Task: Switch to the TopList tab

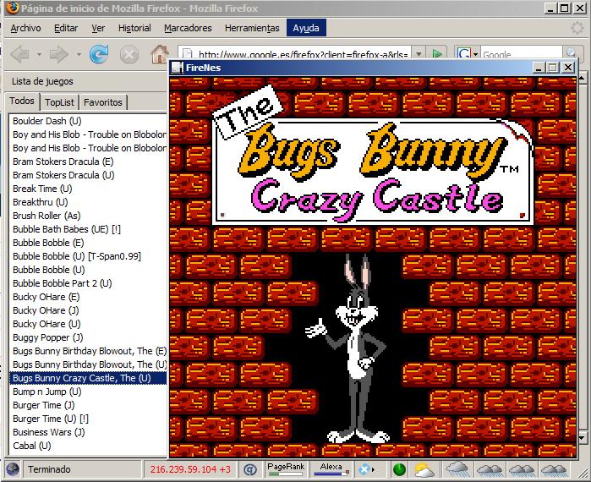Action: (x=59, y=102)
